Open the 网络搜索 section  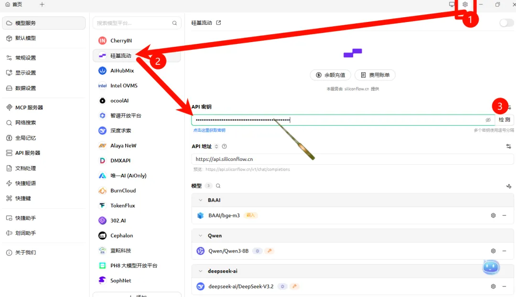tap(44, 123)
